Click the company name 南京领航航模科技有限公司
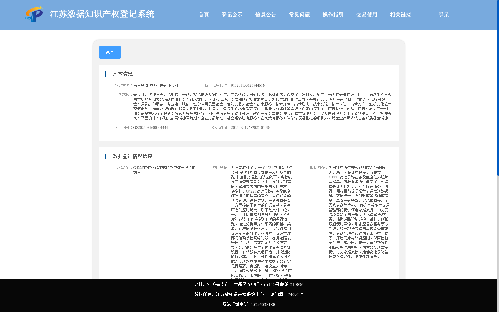The width and height of the screenshot is (499, 312). click(x=156, y=85)
